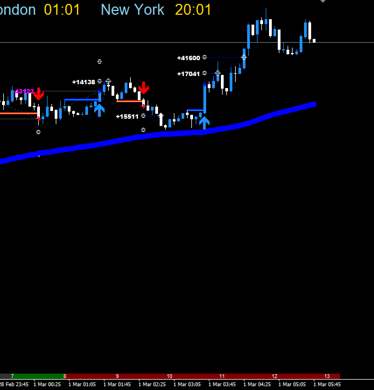Click session number 7 on the green bar

12,376
